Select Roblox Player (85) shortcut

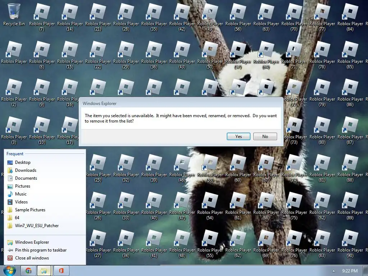[x=350, y=55]
